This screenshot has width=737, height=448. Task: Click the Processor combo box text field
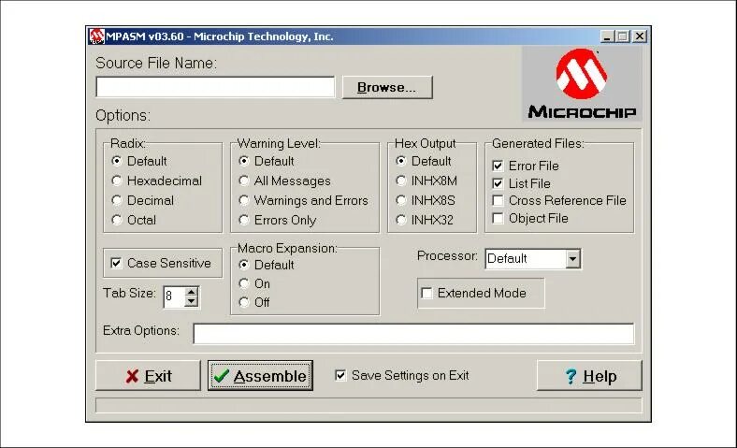(x=526, y=259)
